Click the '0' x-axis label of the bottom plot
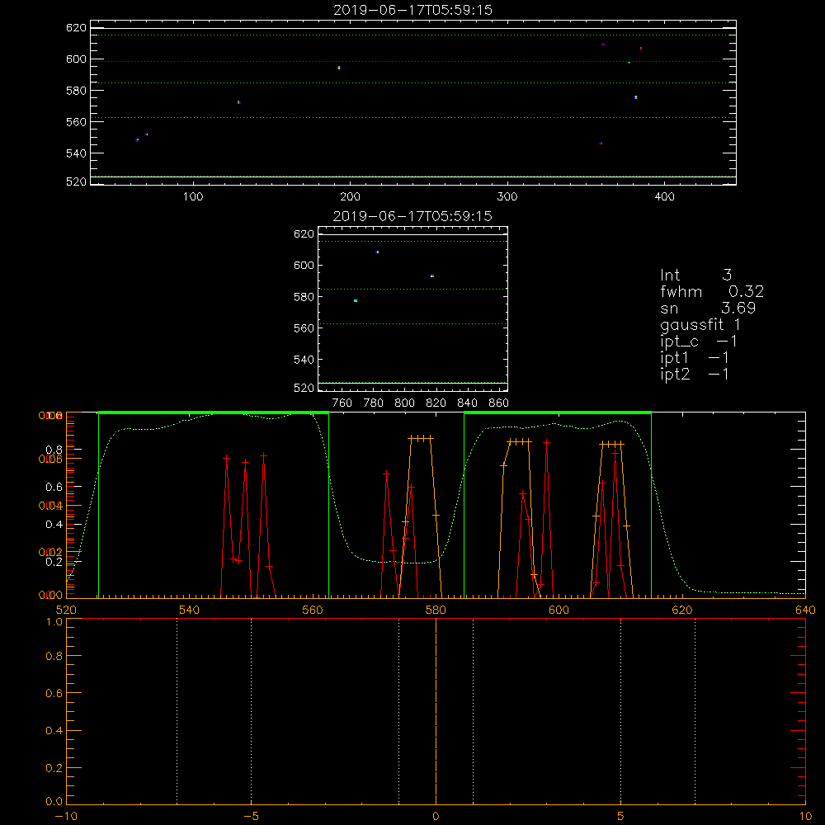The width and height of the screenshot is (825, 825). click(x=436, y=817)
